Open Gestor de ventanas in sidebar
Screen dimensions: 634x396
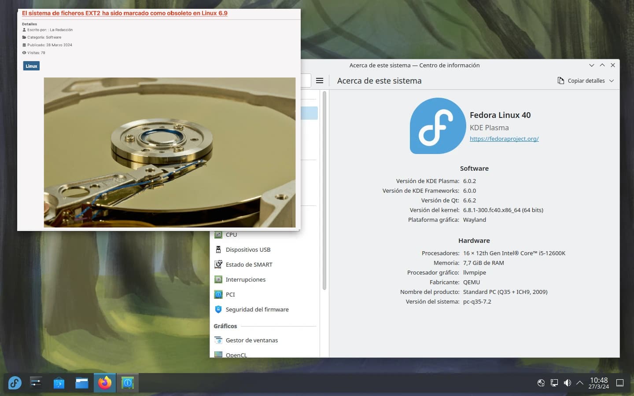coord(251,340)
